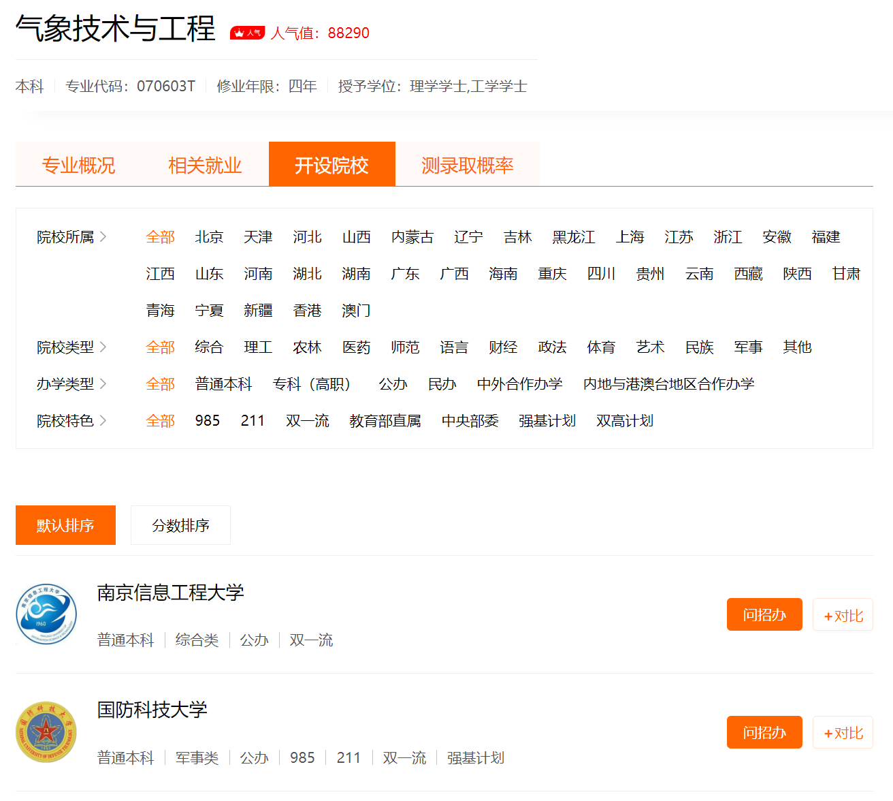This screenshot has width=893, height=801.
Task: Add 国防科技大学 to 对比
Action: coord(843,732)
